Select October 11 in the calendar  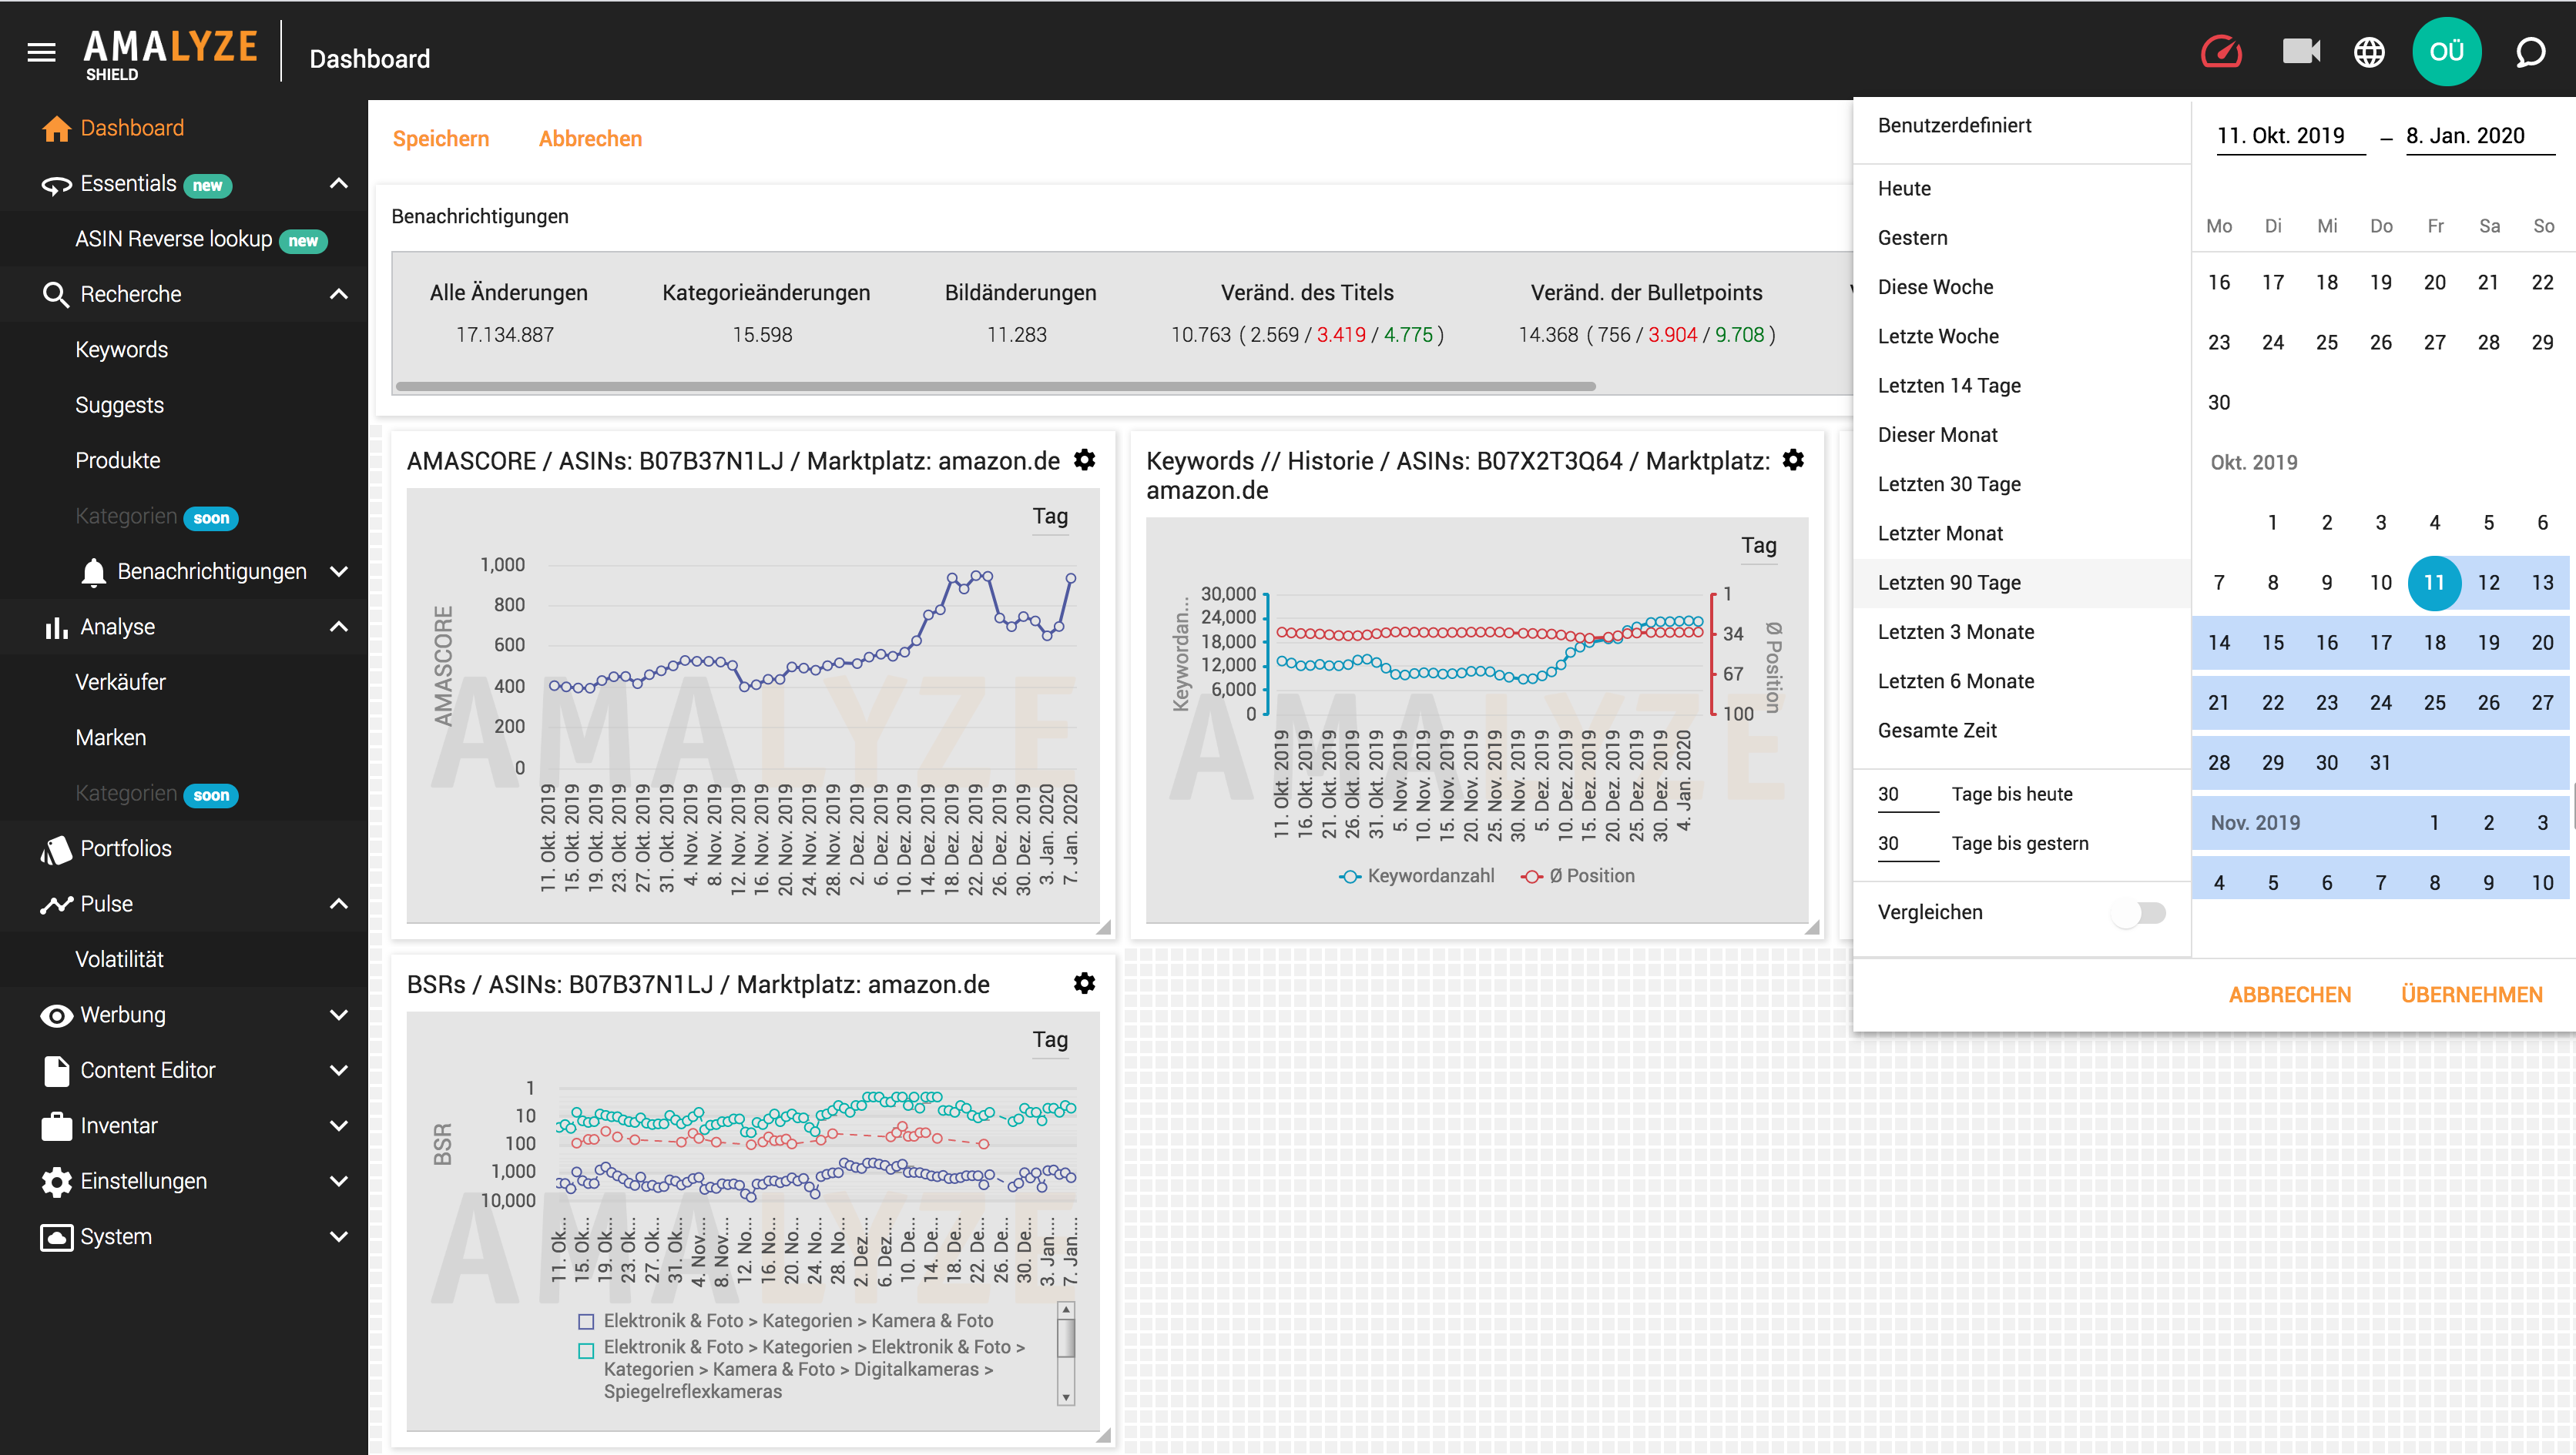pos(2434,583)
